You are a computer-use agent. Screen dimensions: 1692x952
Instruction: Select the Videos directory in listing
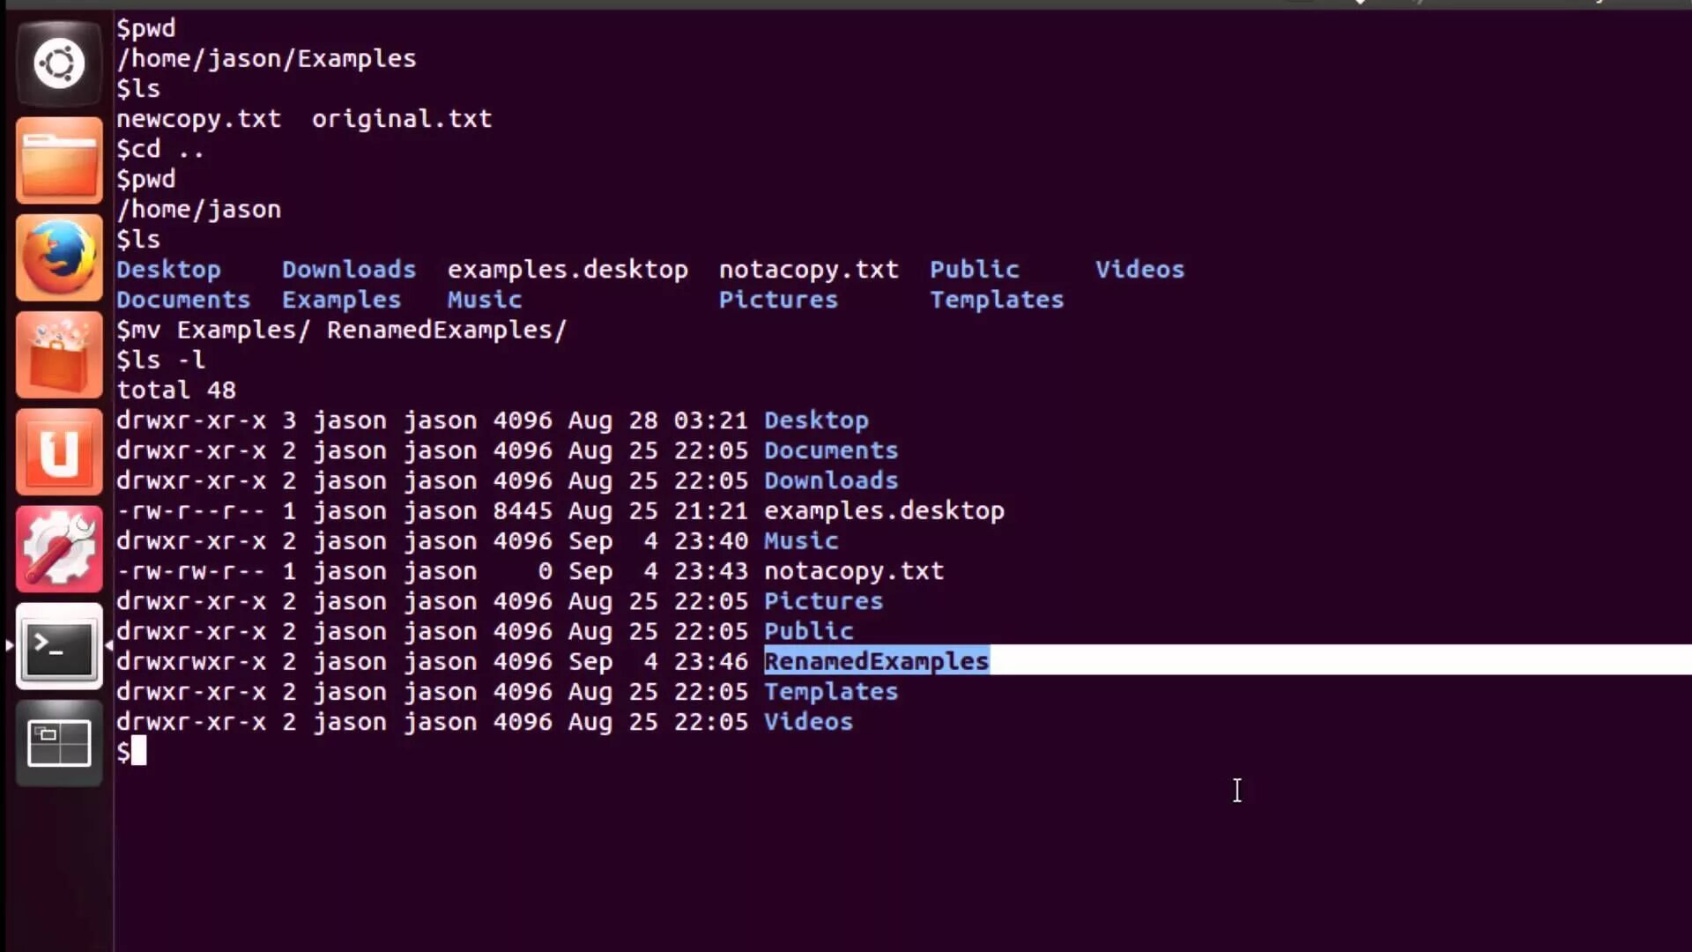coord(809,722)
